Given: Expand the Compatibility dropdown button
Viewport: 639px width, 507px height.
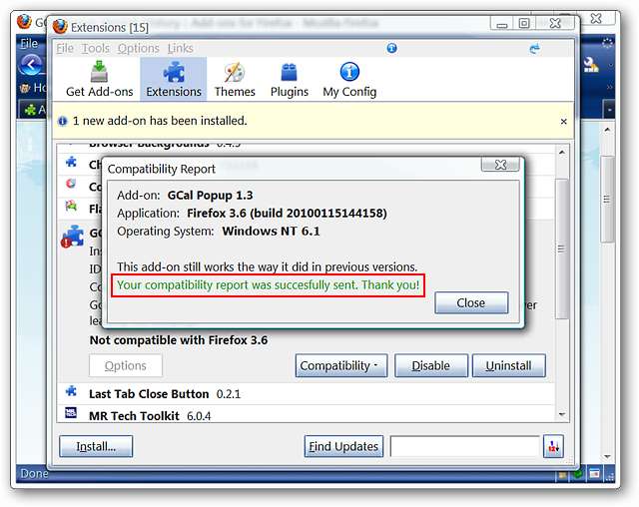Looking at the screenshot, I should pos(341,365).
